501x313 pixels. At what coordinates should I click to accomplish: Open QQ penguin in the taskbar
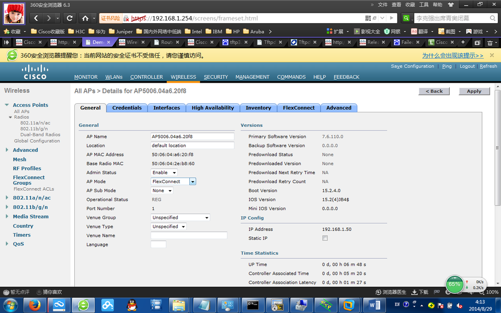[132, 305]
